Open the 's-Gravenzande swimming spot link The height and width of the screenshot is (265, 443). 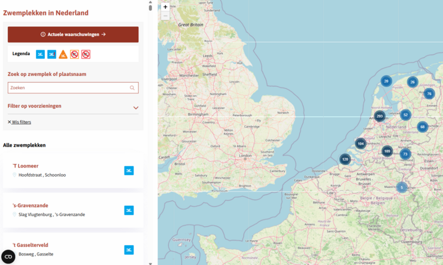[x=31, y=205]
